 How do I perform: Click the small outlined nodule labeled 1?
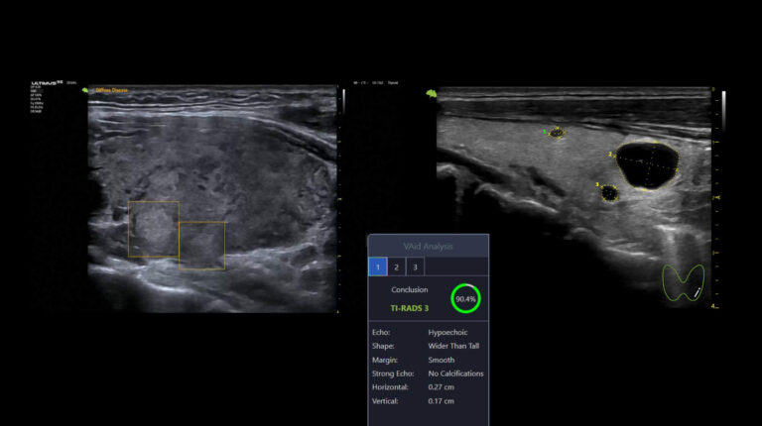[x=557, y=133]
